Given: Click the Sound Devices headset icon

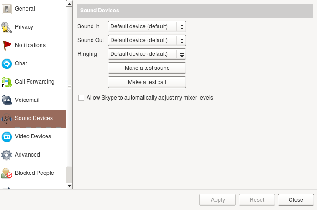Looking at the screenshot, I should click(7, 119).
